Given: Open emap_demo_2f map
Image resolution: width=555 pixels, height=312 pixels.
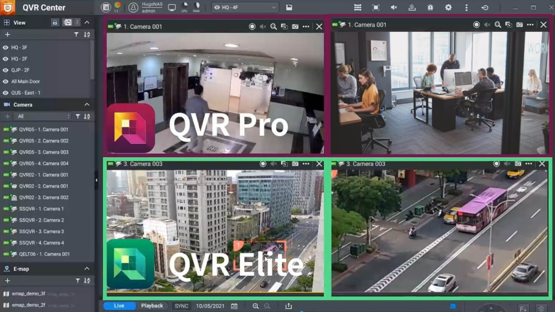Looking at the screenshot, I should coord(29,305).
